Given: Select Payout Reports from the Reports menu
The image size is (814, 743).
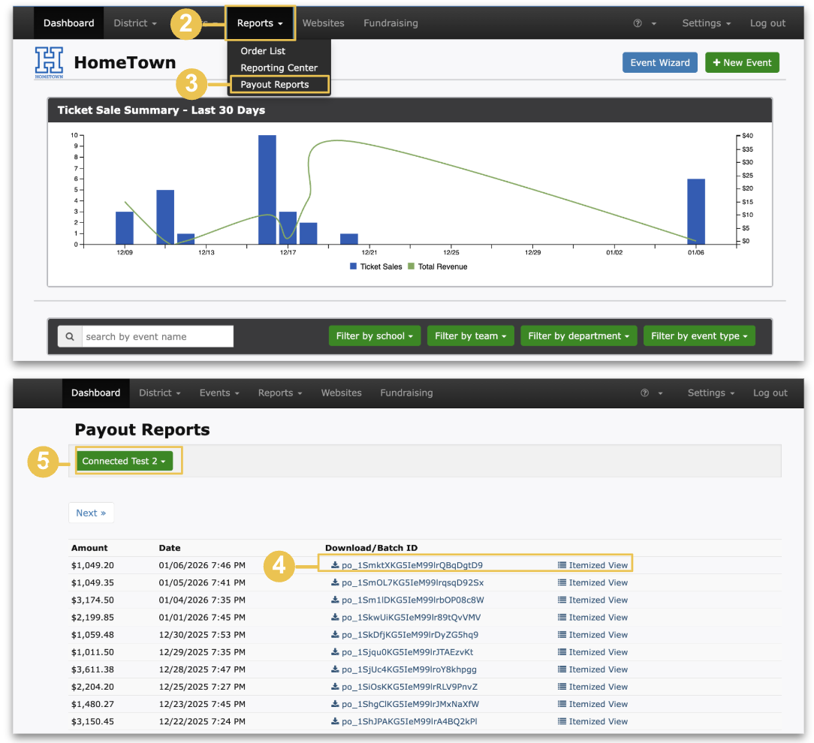Looking at the screenshot, I should 275,85.
